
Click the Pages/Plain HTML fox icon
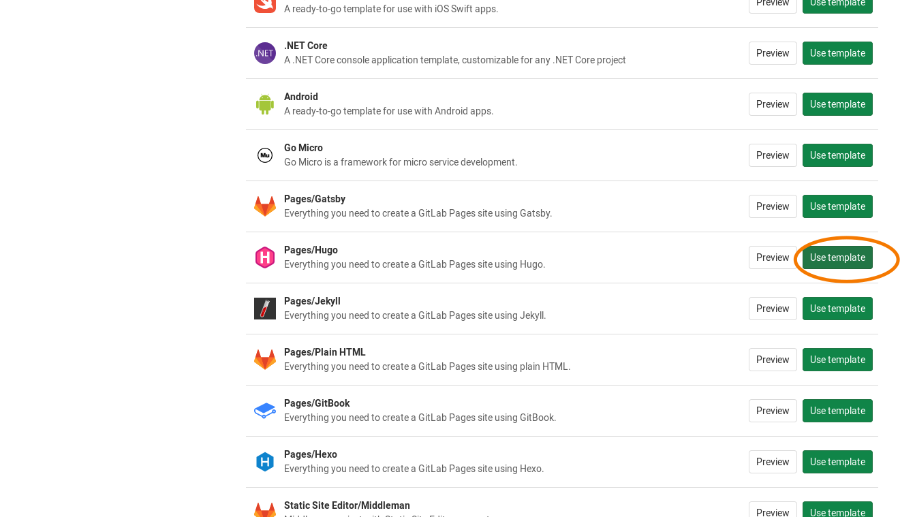click(265, 360)
